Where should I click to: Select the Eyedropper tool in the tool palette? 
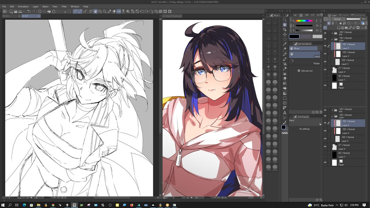pyautogui.click(x=285, y=44)
